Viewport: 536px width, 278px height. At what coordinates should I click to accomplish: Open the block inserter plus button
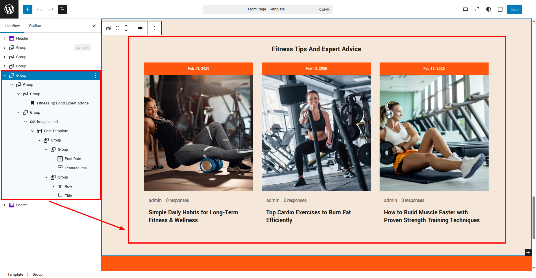pos(28,9)
